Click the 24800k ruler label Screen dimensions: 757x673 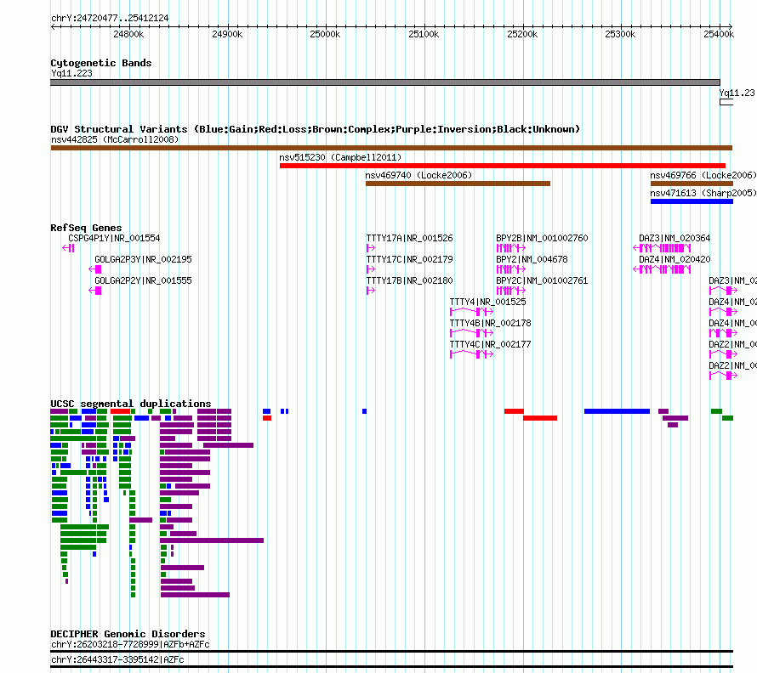128,34
